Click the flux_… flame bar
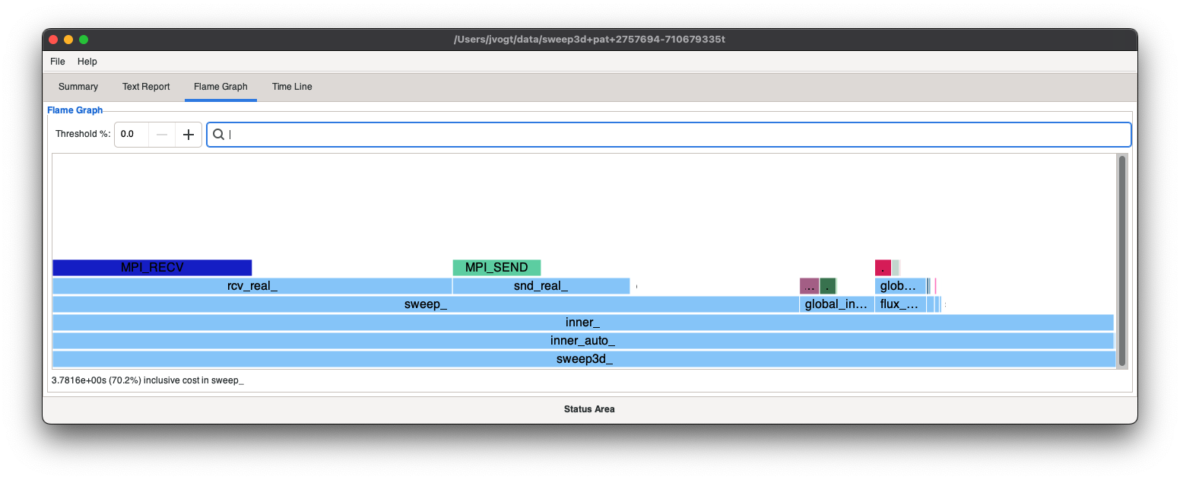The width and height of the screenshot is (1180, 480). (899, 304)
